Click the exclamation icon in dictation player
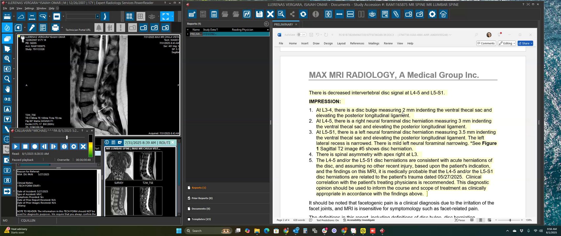561x236 pixels. 64,147
